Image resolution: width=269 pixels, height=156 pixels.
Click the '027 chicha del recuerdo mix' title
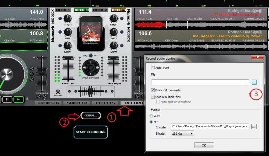(x=237, y=15)
